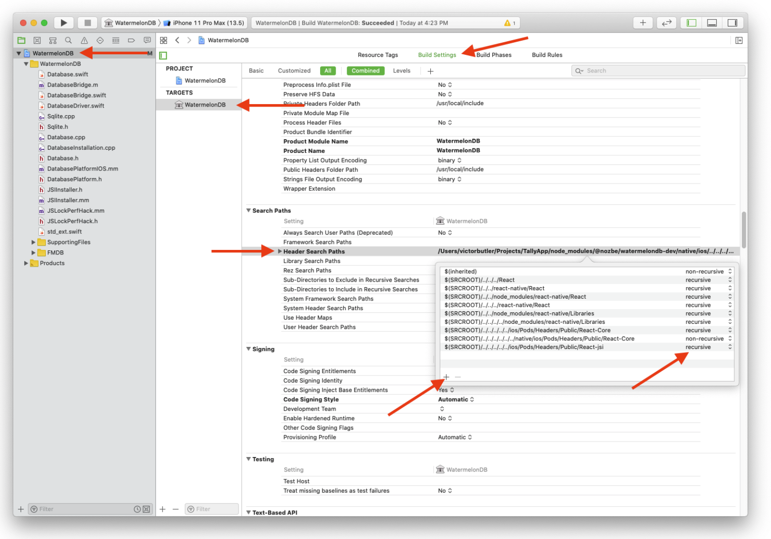Open the Issue navigator warning icon

pyautogui.click(x=84, y=40)
